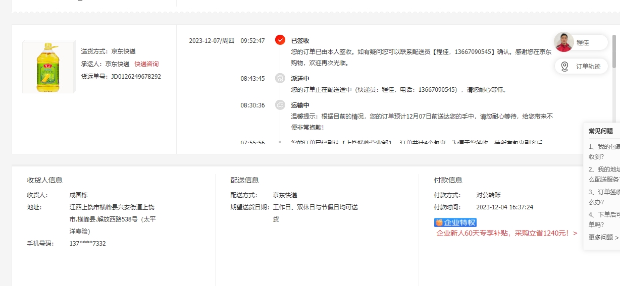This screenshot has width=620, height=286.
Task: Open FAQ question 4 about 下单后
Action: click(604, 219)
